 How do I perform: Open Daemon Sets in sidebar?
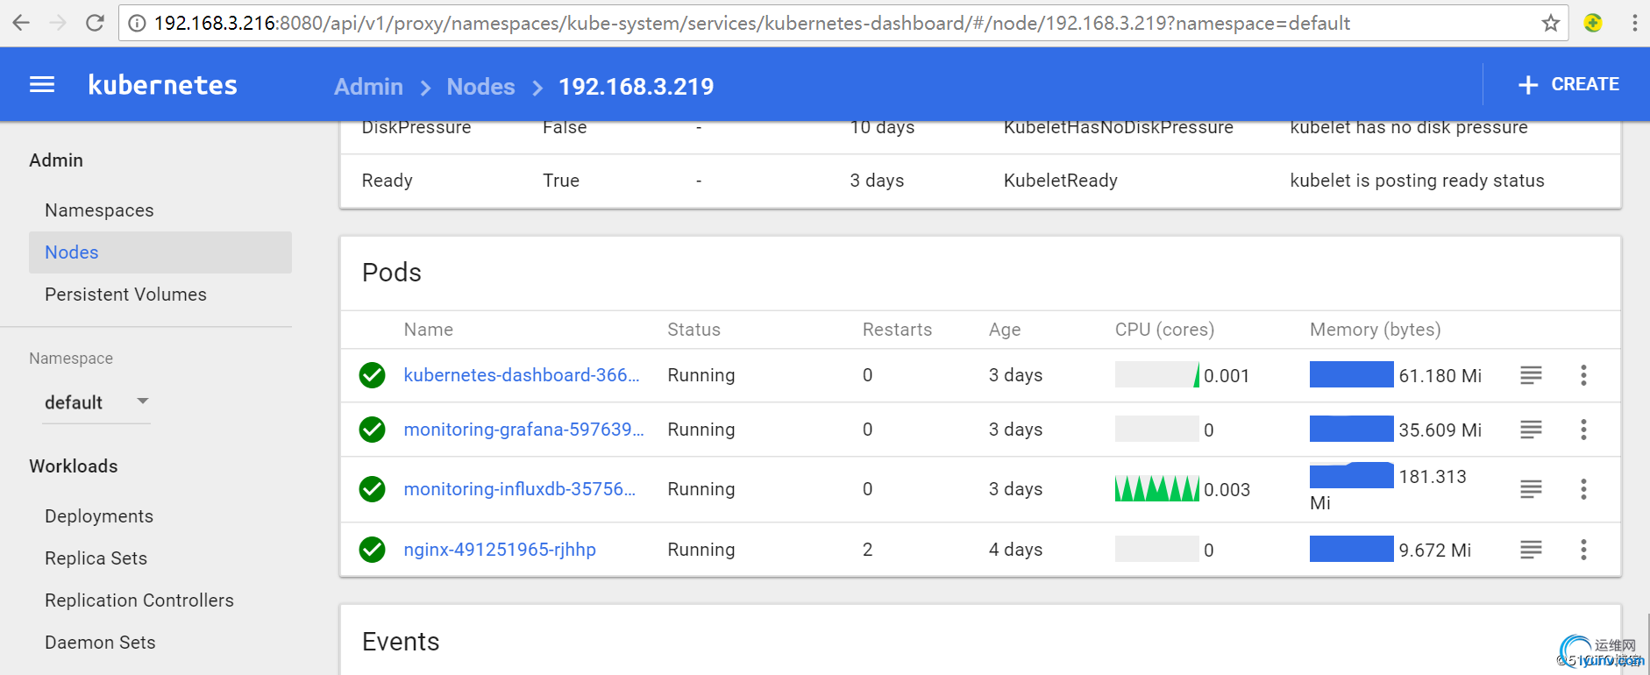(x=100, y=643)
